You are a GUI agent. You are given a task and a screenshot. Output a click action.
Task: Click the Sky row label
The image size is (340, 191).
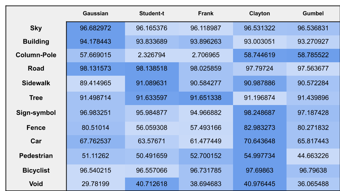[x=36, y=28]
